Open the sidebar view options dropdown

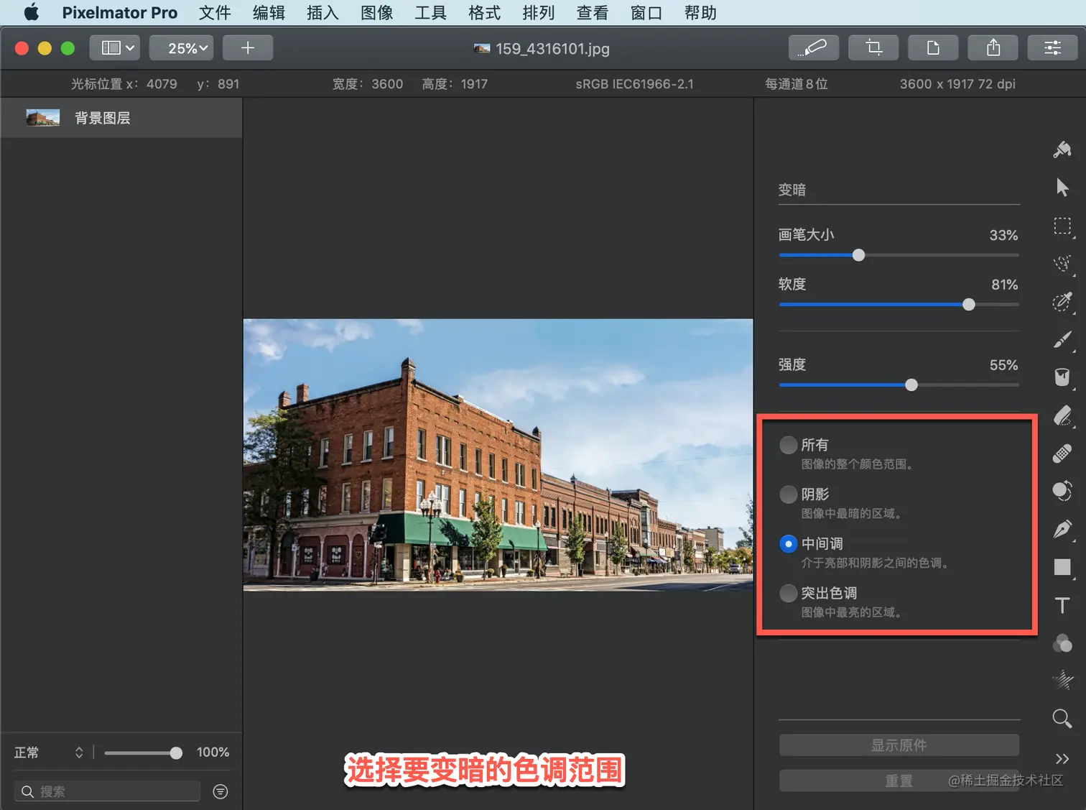[118, 48]
